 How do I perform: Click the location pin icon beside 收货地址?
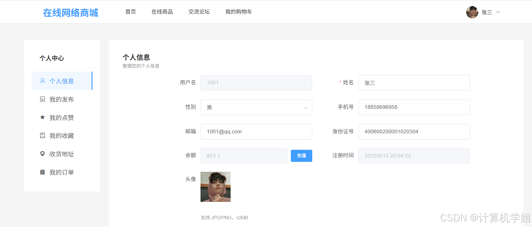(43, 154)
